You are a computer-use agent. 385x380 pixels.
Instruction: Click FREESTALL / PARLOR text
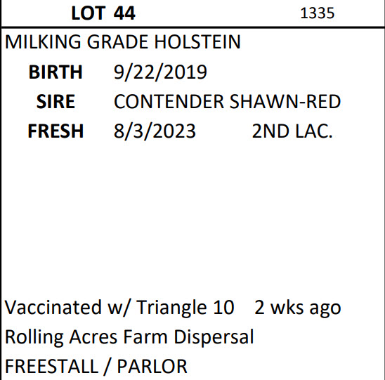96,367
